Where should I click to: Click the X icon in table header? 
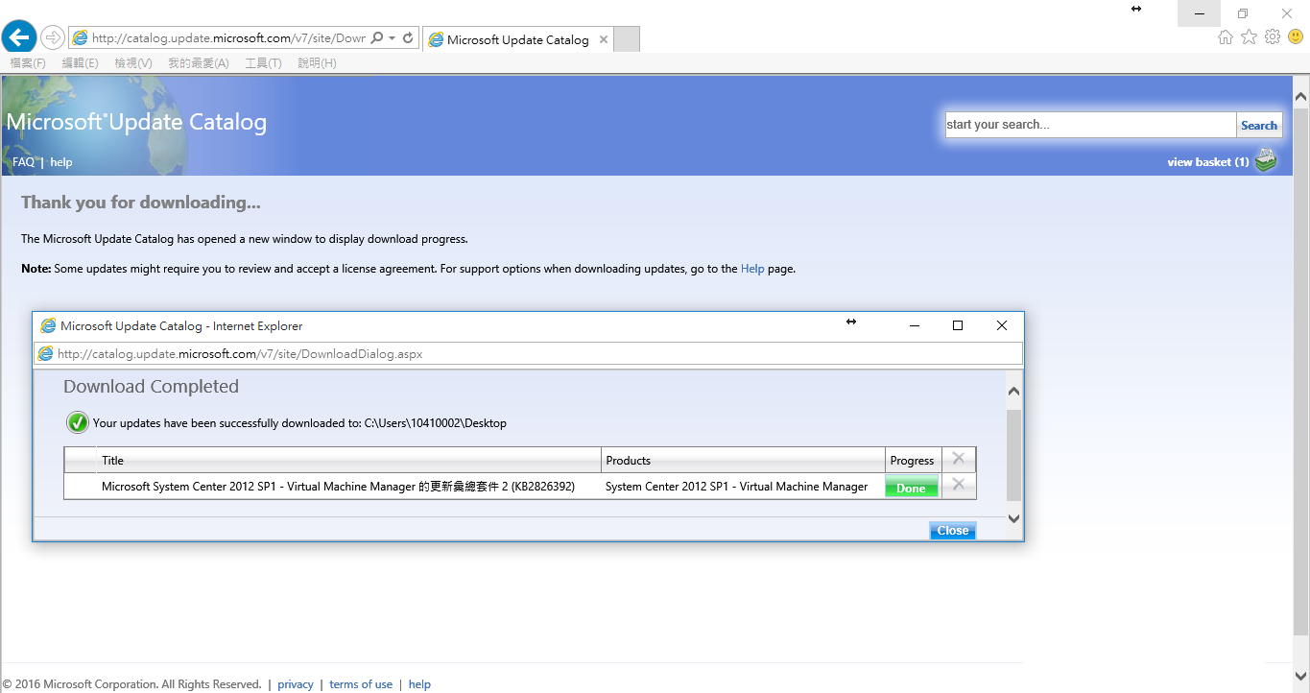(958, 459)
